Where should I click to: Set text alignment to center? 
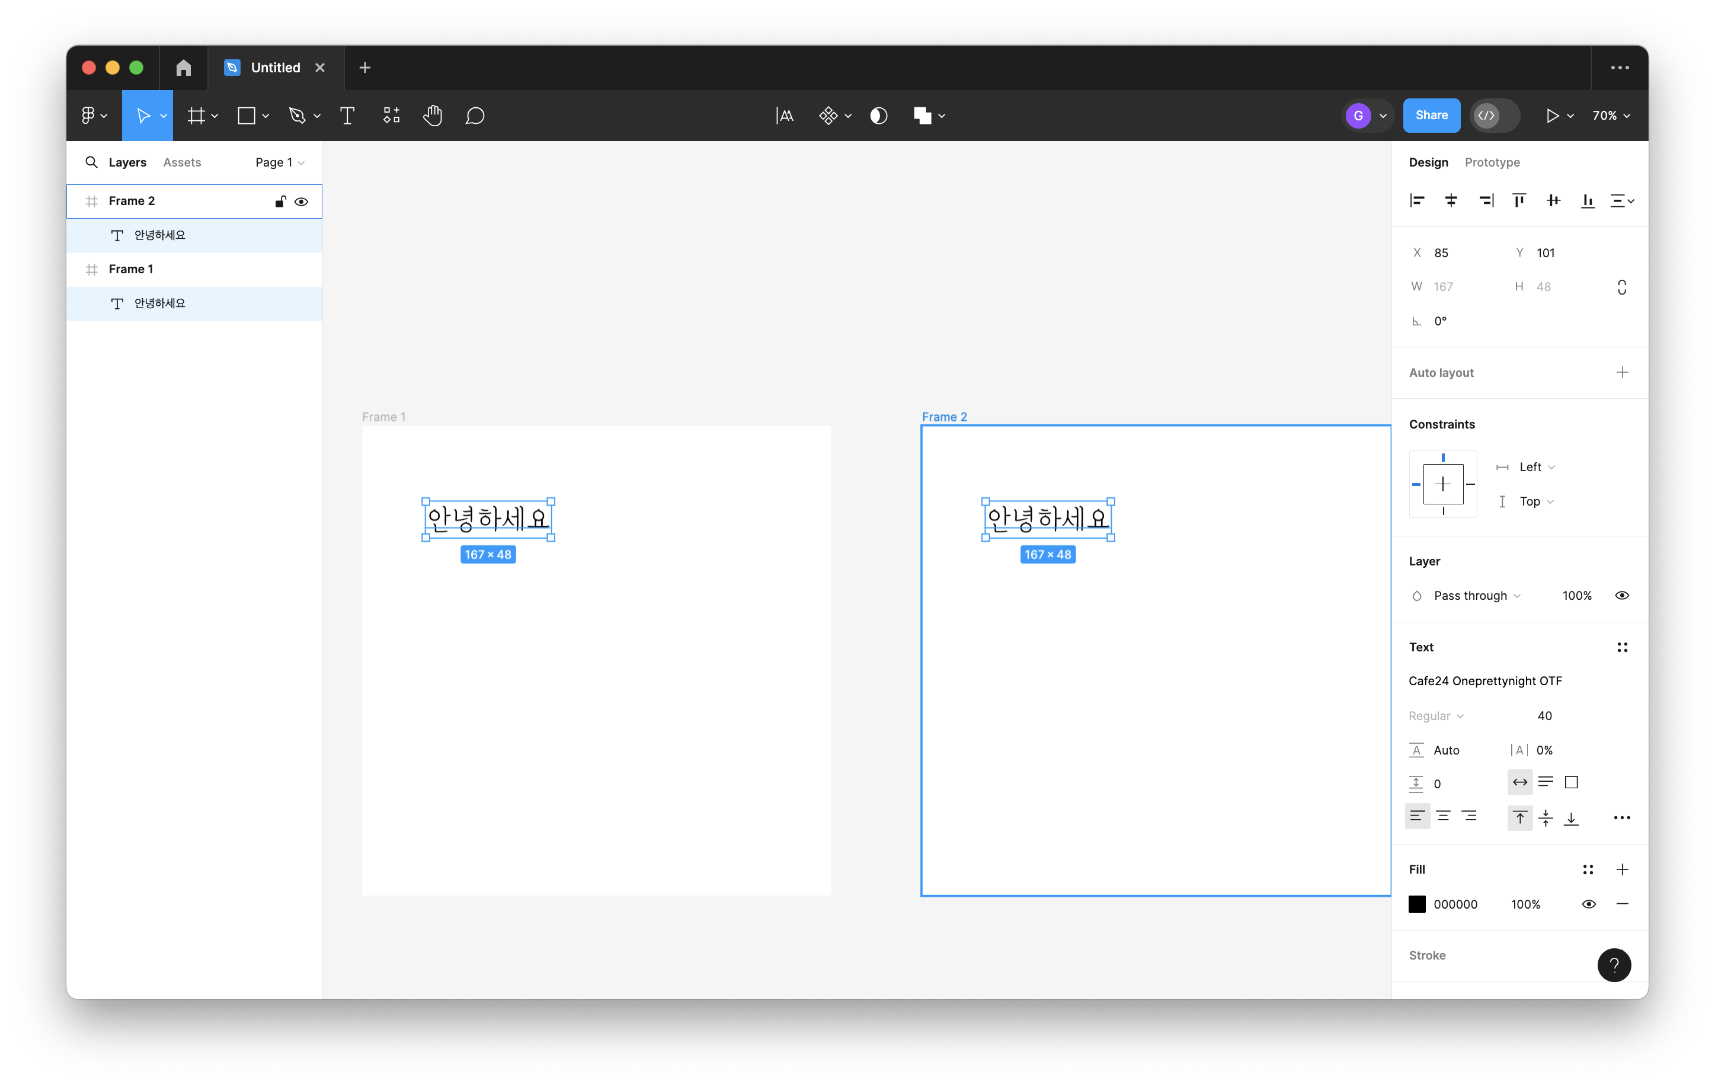click(1443, 816)
